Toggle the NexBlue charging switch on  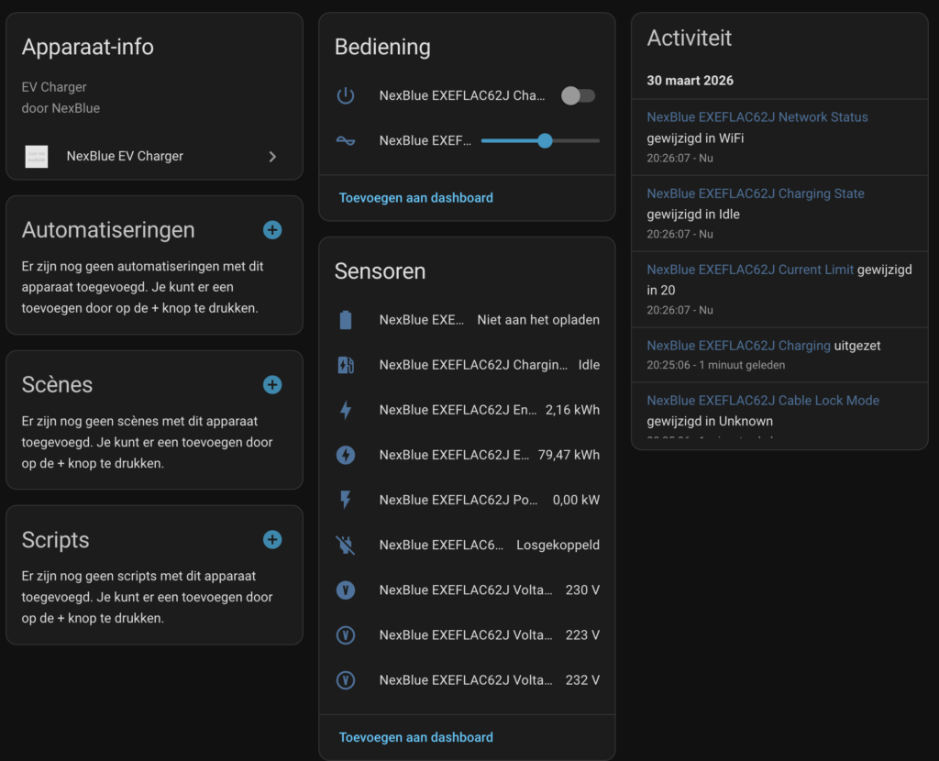click(x=578, y=95)
